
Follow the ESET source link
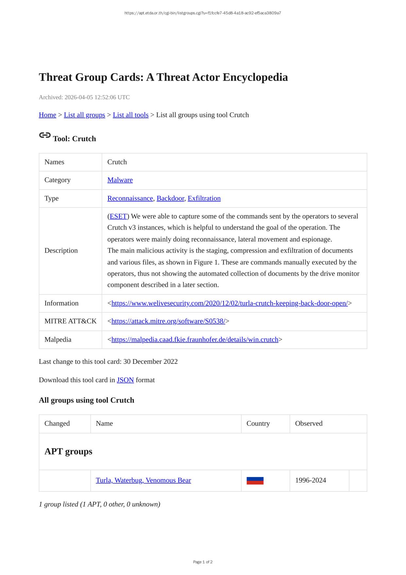[118, 216]
